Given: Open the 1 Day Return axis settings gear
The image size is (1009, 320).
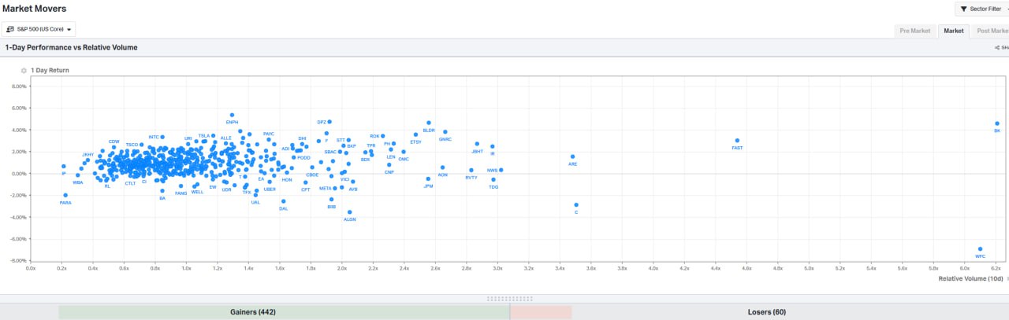Looking at the screenshot, I should pos(24,71).
